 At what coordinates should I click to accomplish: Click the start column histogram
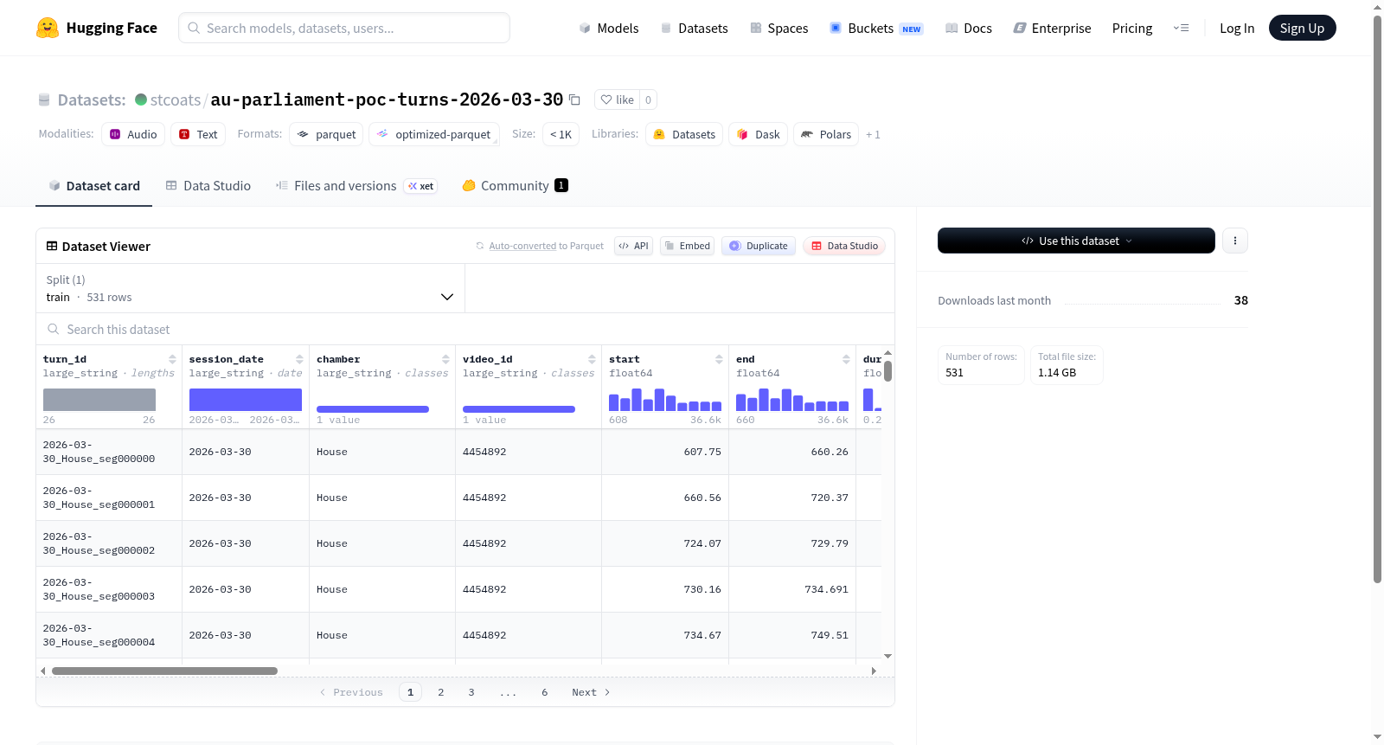[x=665, y=400]
